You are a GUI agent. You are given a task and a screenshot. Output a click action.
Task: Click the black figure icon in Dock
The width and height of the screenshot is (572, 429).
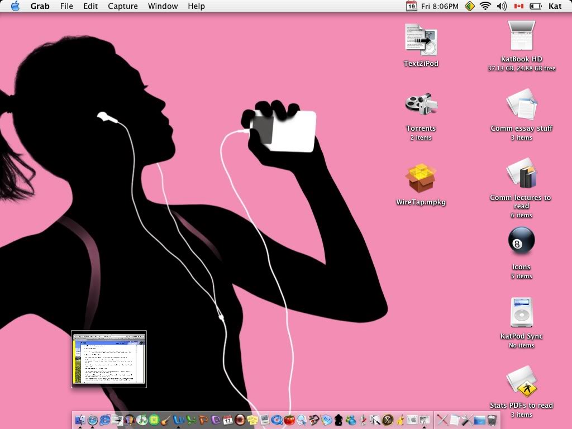click(339, 420)
